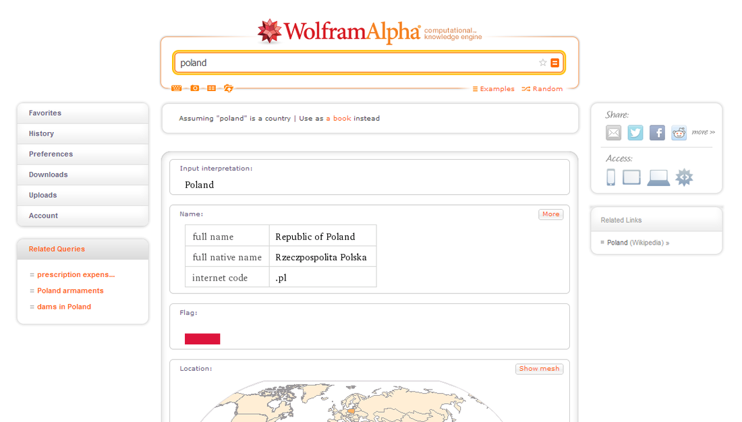Image resolution: width=742 pixels, height=422 pixels.
Task: Share result on Twitter
Action: (635, 133)
